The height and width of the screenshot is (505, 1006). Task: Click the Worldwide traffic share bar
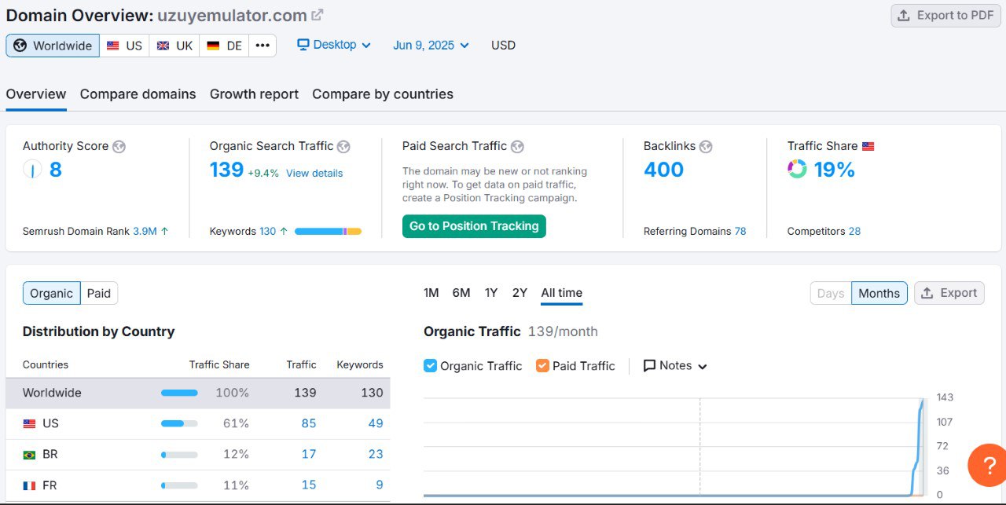(179, 393)
